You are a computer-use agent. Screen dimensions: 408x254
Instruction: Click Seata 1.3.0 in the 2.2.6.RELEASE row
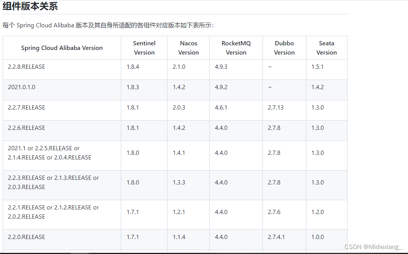(x=318, y=128)
